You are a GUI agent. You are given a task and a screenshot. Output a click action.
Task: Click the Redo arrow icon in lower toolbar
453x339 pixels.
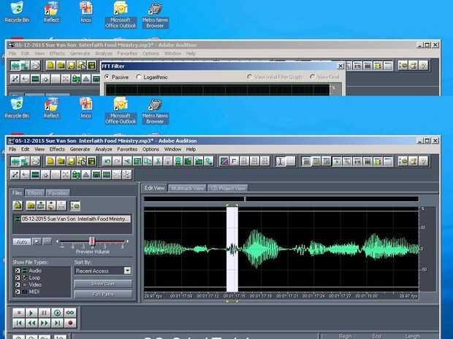(118, 161)
